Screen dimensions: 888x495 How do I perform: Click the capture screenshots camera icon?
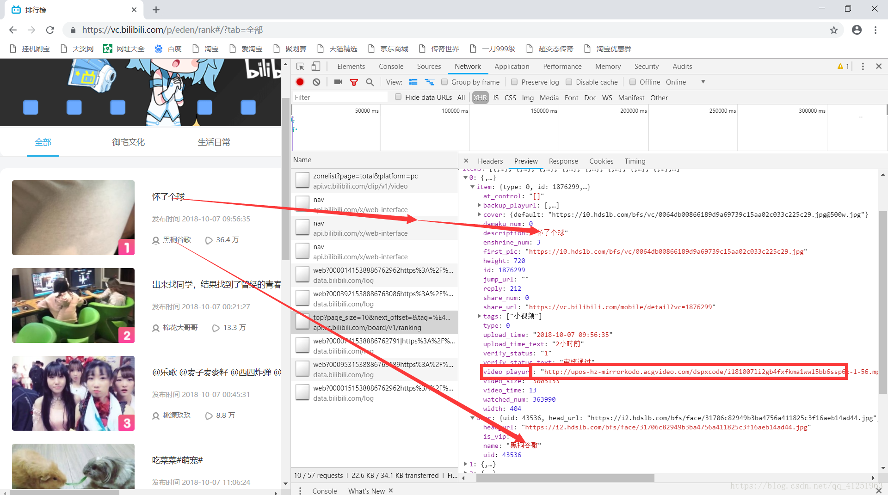click(338, 82)
